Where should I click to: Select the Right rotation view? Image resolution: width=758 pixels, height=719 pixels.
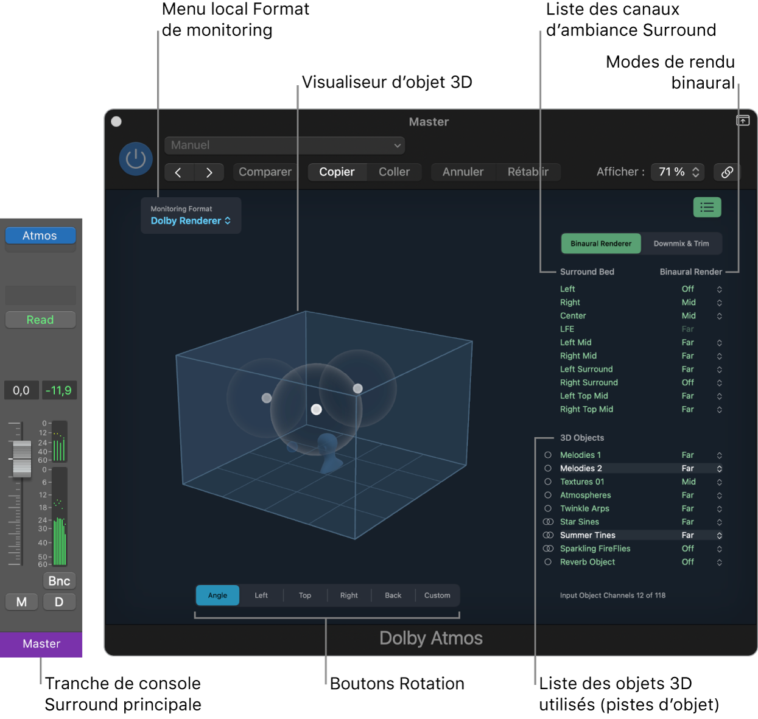click(x=349, y=595)
